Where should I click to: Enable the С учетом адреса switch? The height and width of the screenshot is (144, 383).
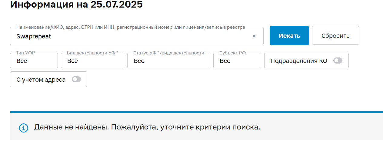(76, 80)
